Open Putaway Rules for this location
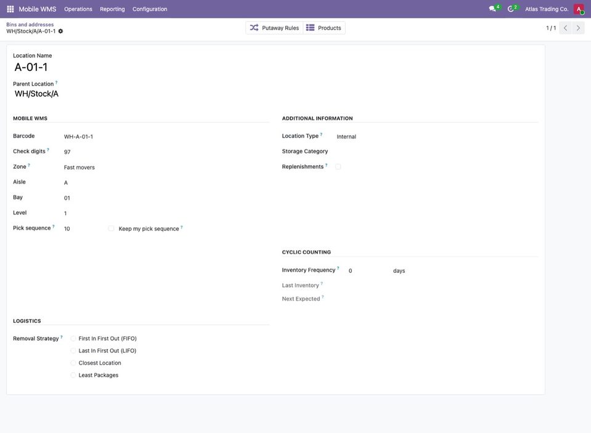The image size is (591, 433). (274, 28)
